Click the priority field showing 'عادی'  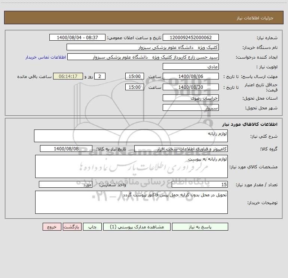point(191,66)
